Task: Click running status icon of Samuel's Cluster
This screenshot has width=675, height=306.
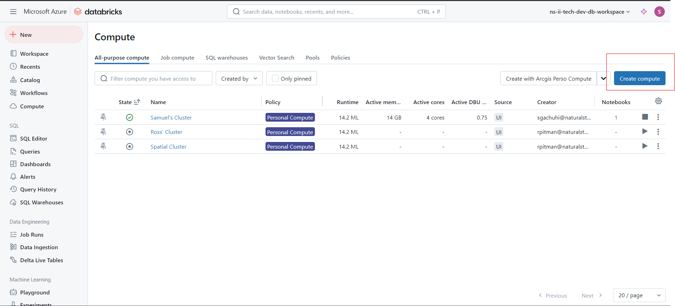Action: tap(130, 117)
